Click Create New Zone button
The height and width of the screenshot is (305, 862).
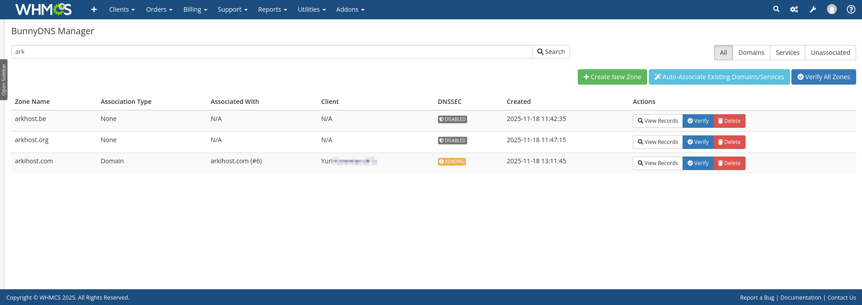pos(612,77)
